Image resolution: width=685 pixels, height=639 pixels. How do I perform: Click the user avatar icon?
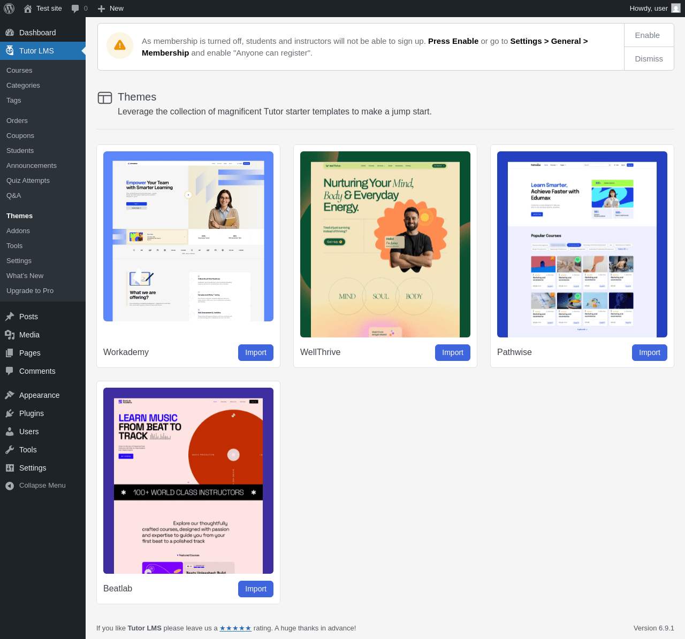(x=676, y=8)
